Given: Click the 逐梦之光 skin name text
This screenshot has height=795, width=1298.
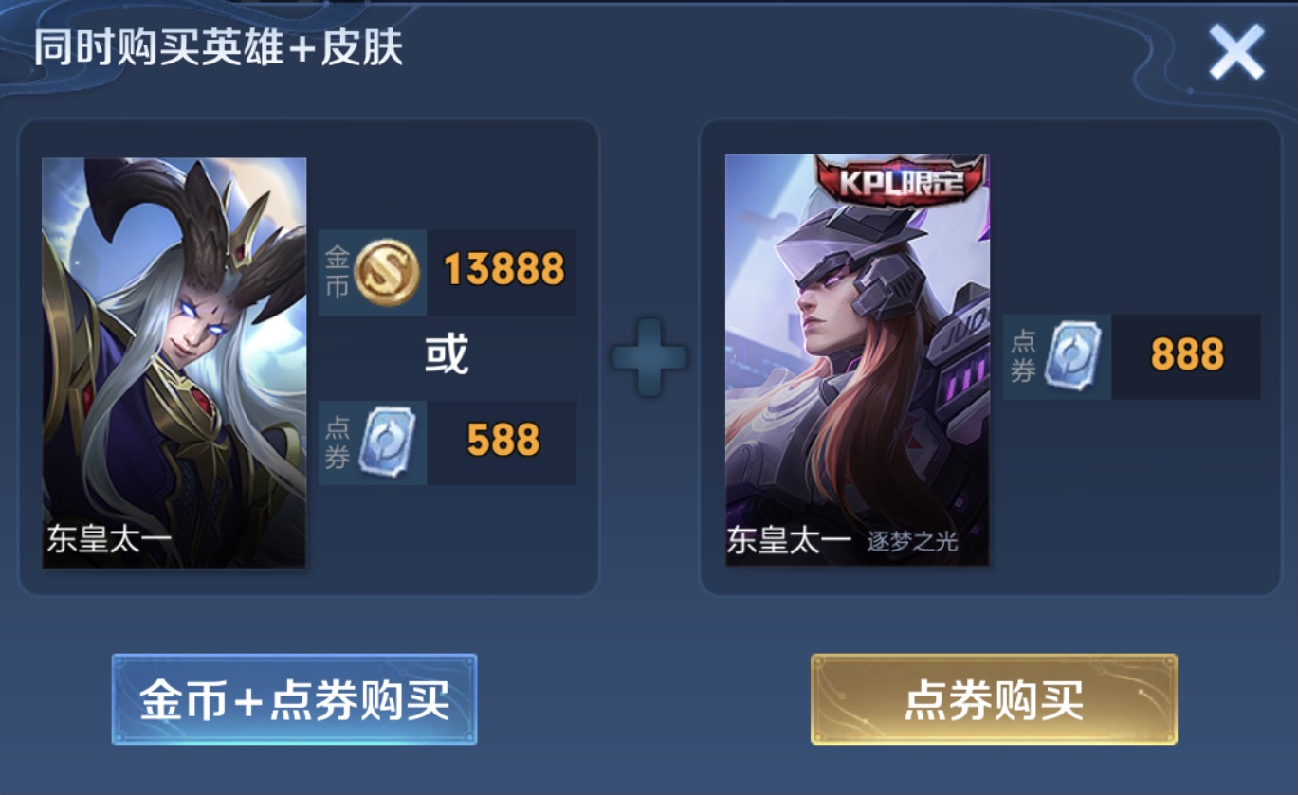Looking at the screenshot, I should point(912,542).
